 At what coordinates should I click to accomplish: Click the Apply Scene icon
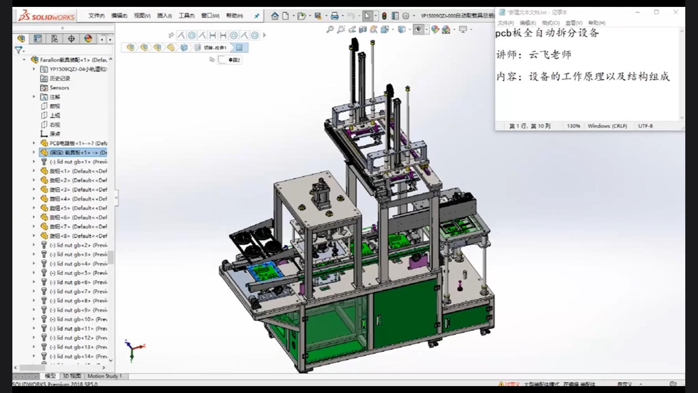click(446, 29)
